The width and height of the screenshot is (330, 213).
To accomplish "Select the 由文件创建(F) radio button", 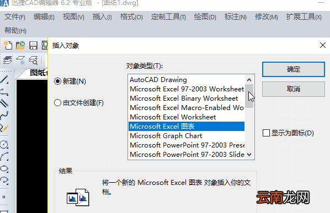I will [57, 103].
